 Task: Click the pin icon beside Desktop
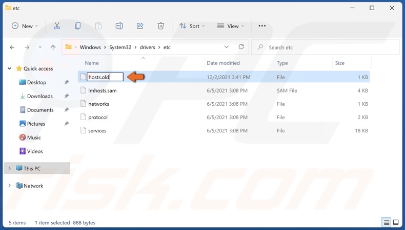pos(66,82)
